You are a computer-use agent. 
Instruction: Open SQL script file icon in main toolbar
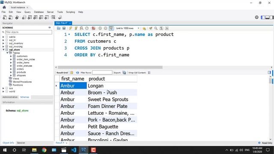coord(10,17)
